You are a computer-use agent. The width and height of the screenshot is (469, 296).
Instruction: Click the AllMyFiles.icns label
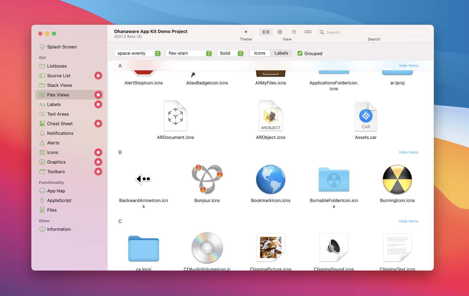coord(271,83)
